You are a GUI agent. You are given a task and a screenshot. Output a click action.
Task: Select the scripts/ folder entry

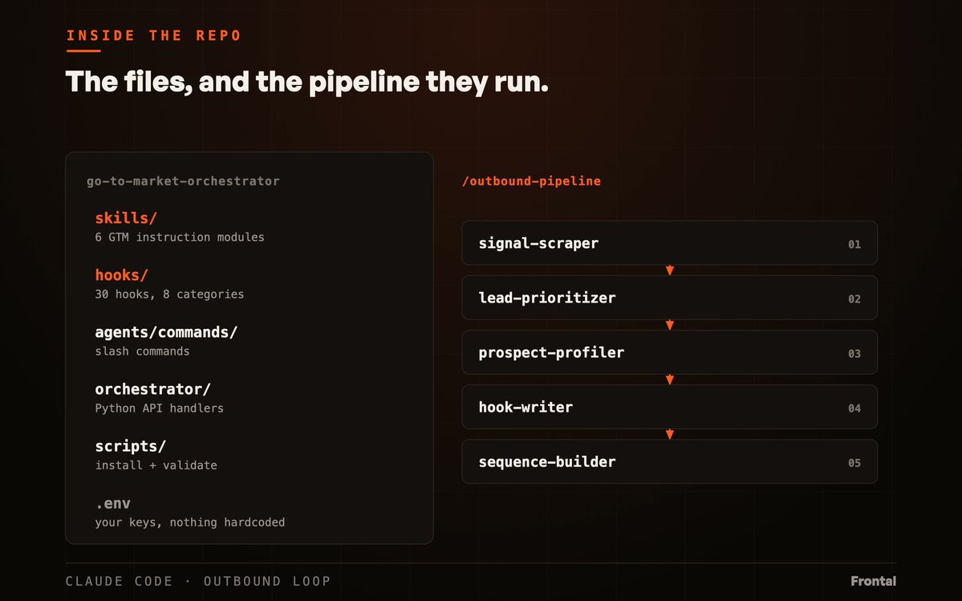coord(130,446)
